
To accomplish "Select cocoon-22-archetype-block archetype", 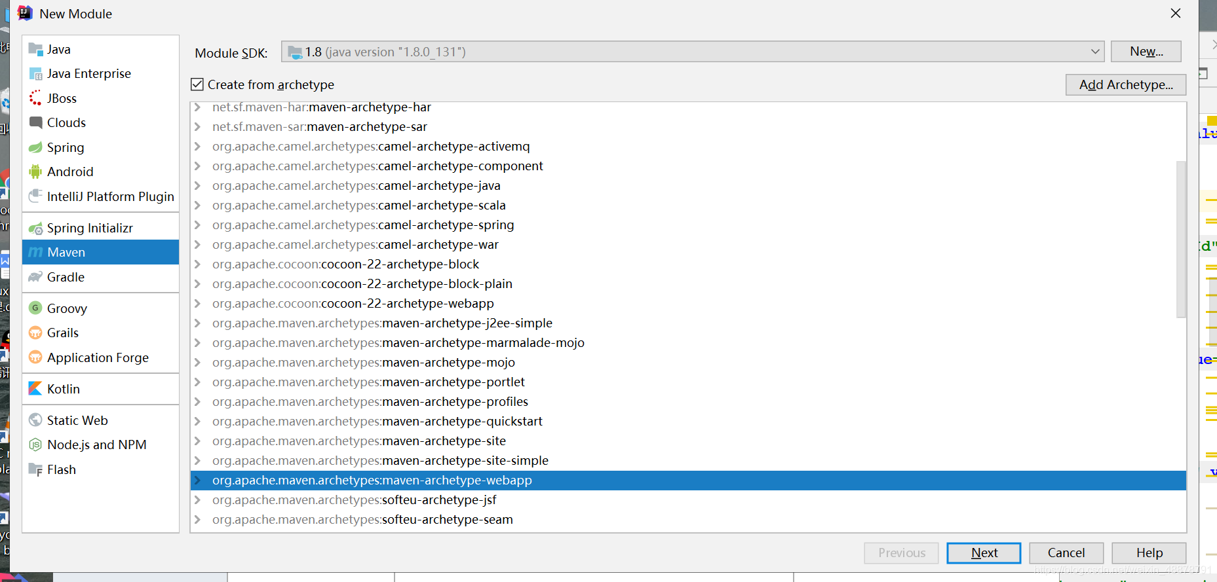I will point(688,264).
